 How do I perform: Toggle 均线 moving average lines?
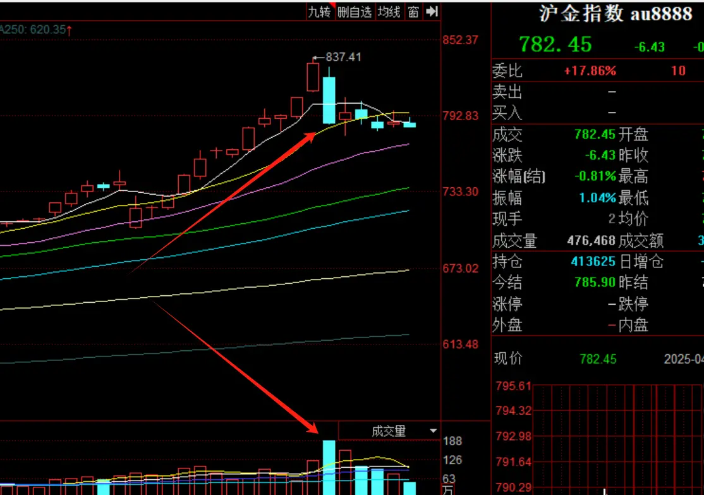click(389, 11)
